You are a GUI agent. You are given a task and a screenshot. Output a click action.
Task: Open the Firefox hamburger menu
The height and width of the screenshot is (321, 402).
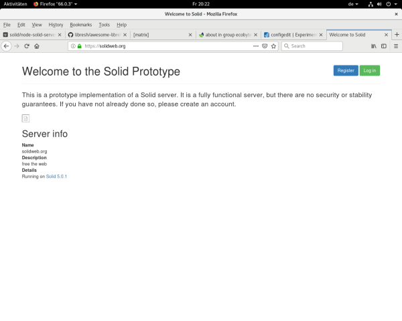396,46
